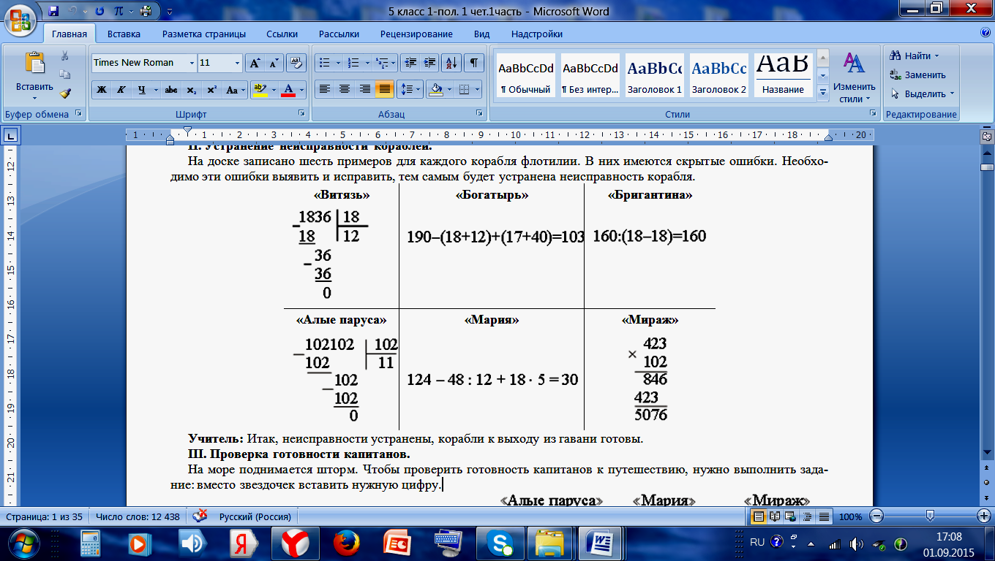Click the Cut scissors icon

65,56
